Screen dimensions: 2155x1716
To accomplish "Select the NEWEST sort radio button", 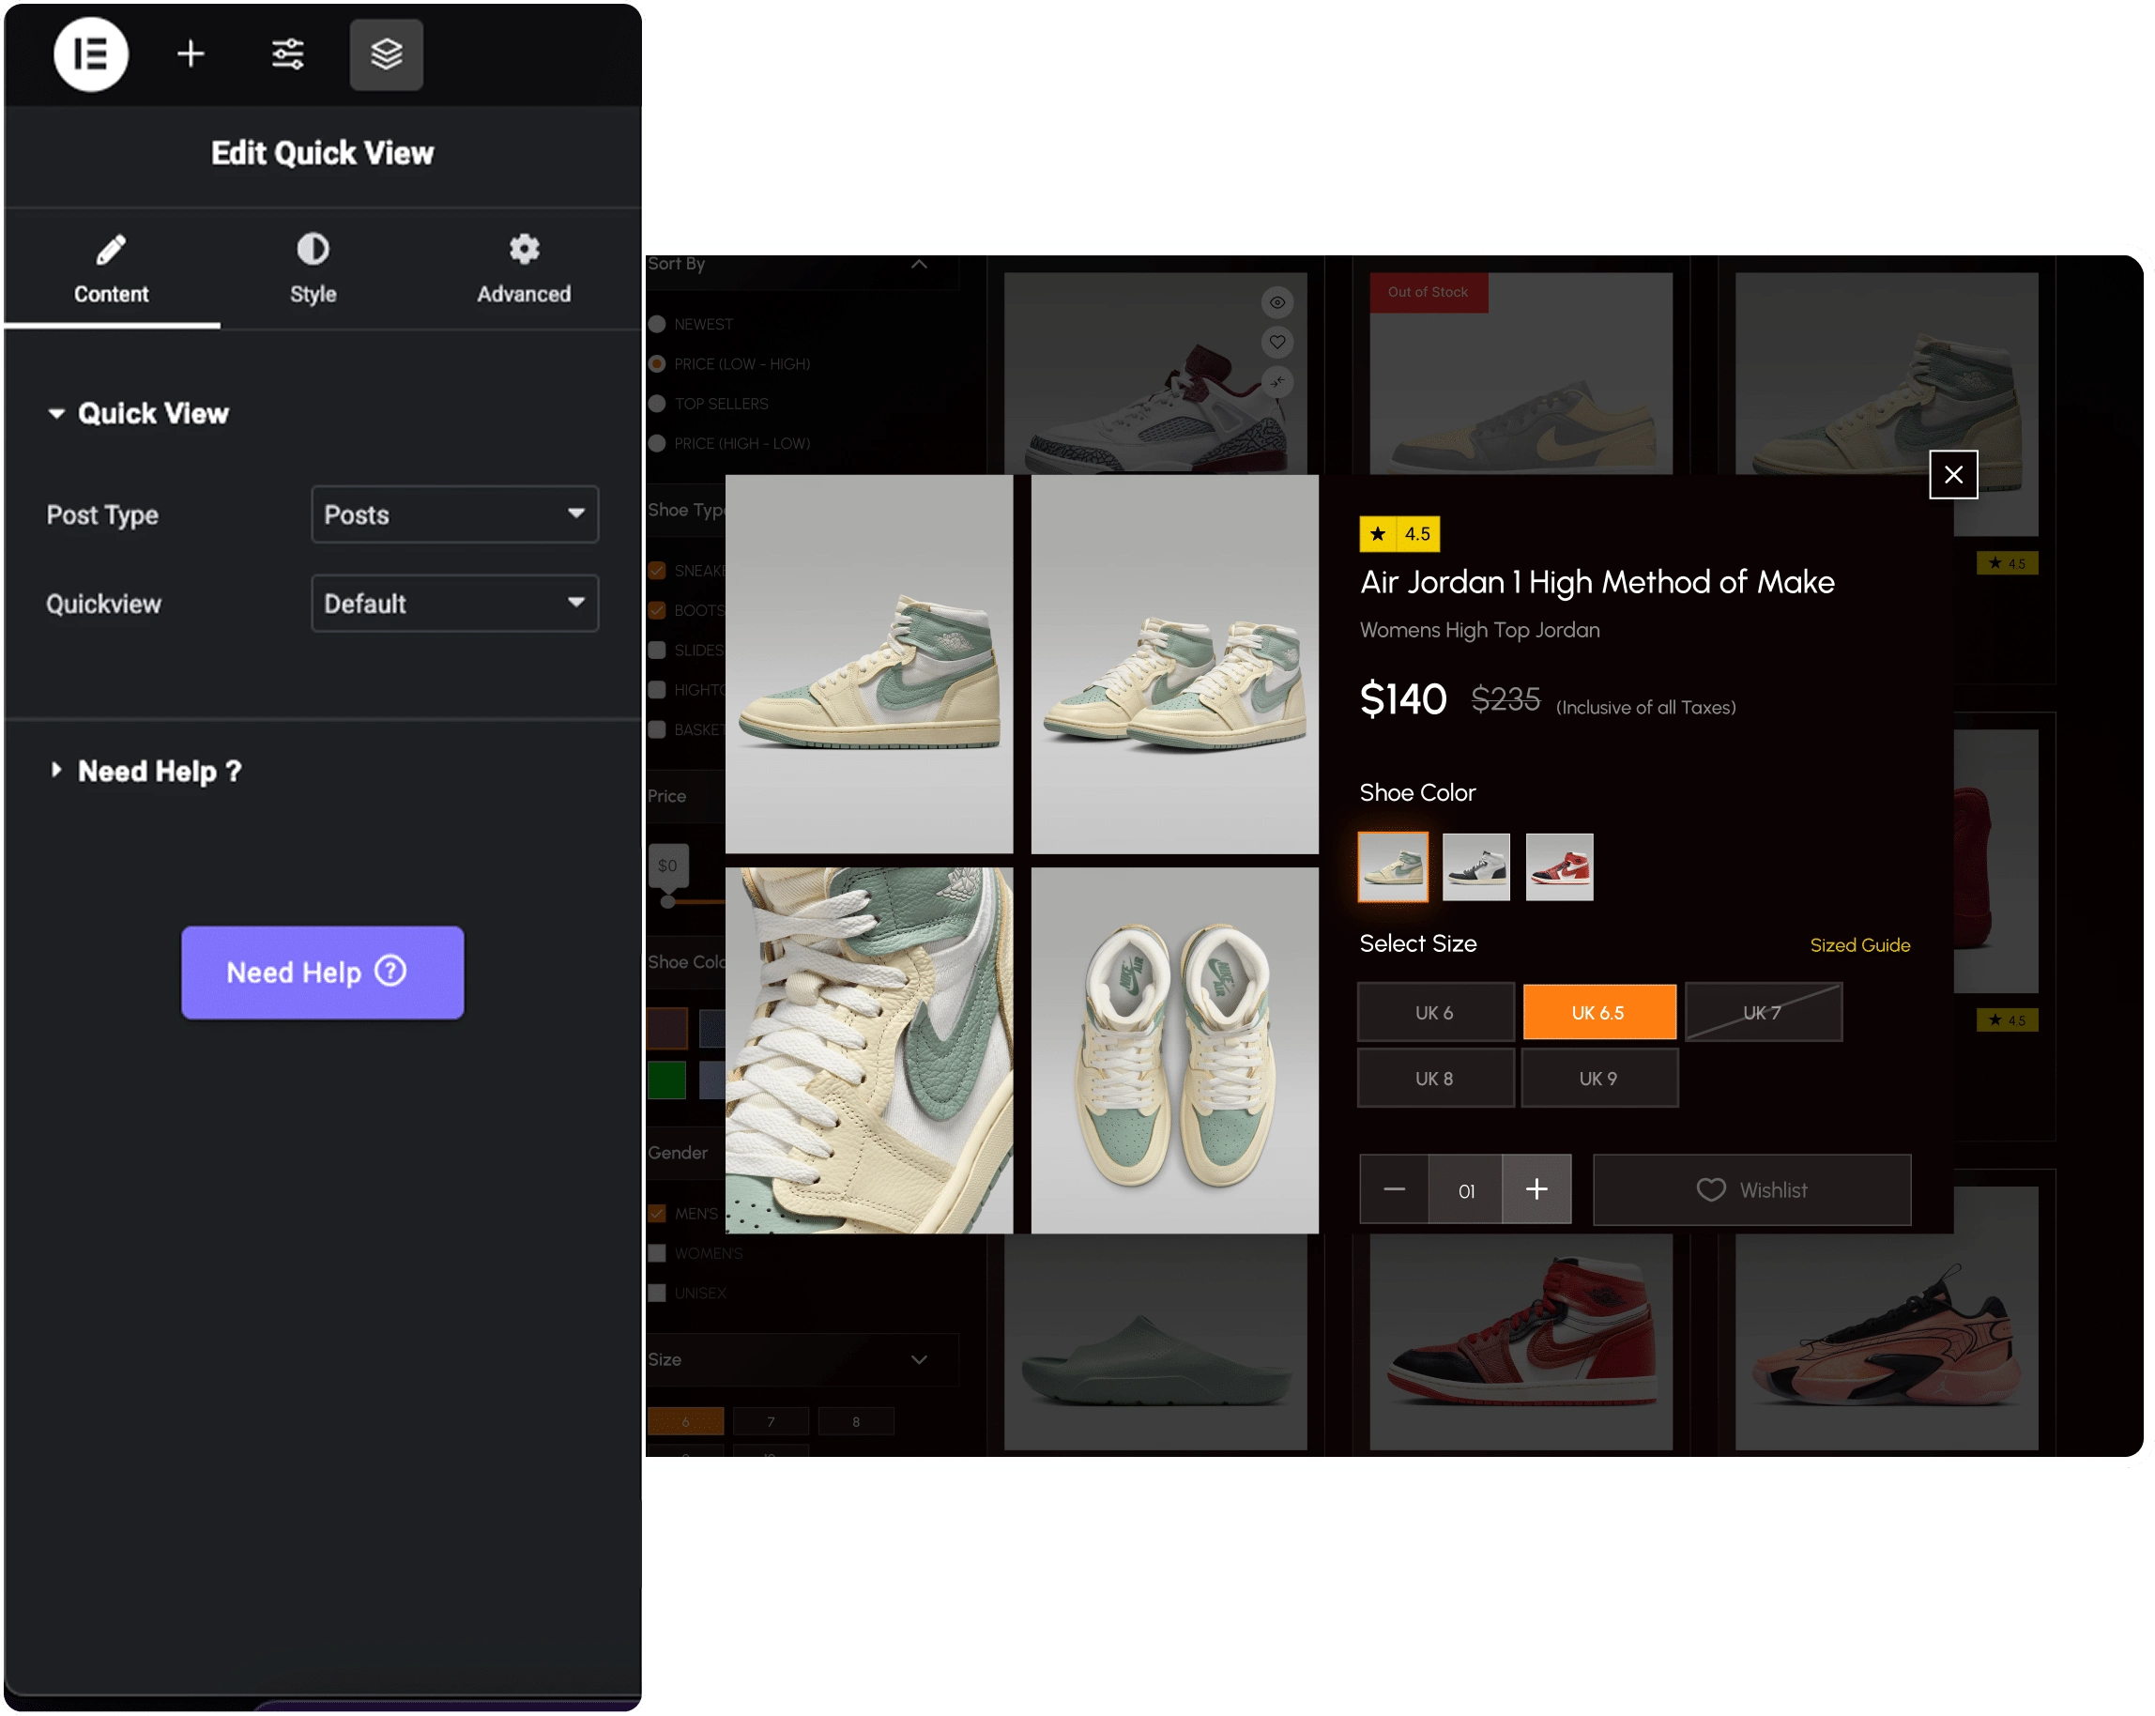I will [658, 325].
